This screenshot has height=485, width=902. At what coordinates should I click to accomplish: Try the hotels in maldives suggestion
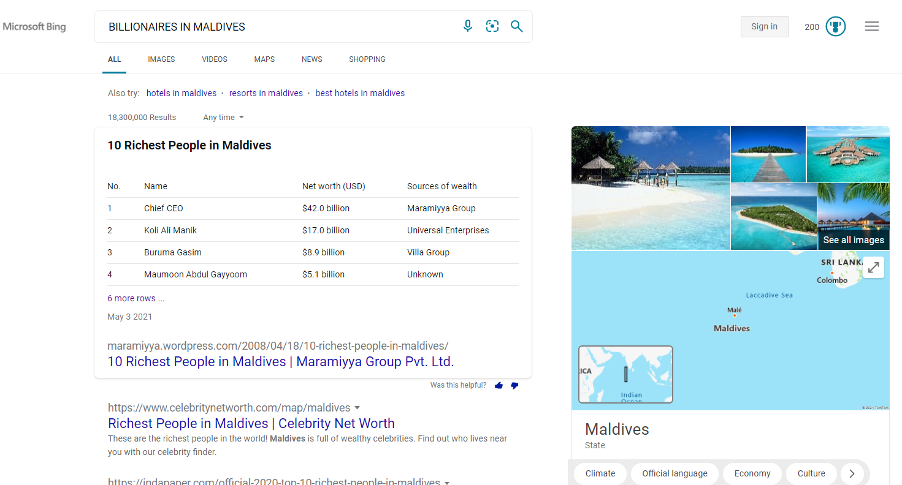(182, 93)
